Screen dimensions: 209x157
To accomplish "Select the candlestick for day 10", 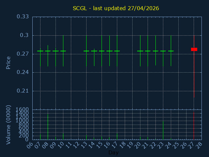I will (x=63, y=51).
